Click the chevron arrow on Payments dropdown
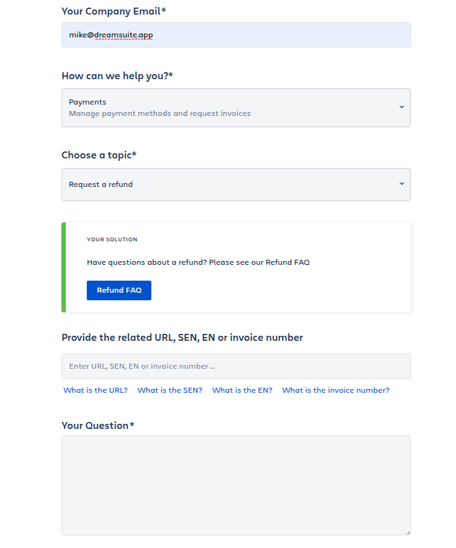 click(402, 107)
